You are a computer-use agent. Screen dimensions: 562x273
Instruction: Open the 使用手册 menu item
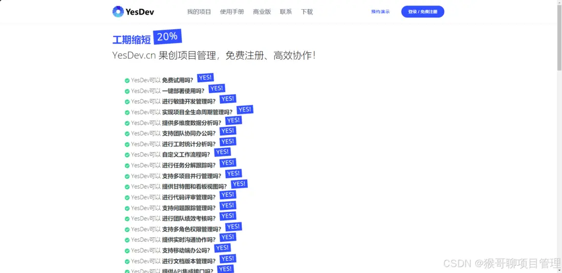point(232,12)
